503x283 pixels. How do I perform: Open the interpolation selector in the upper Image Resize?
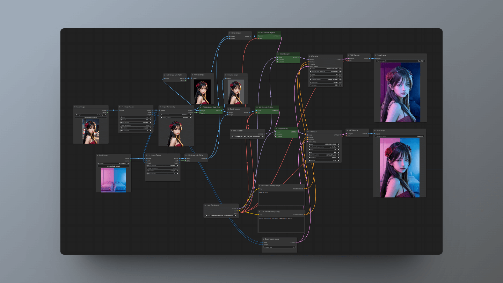(x=136, y=123)
